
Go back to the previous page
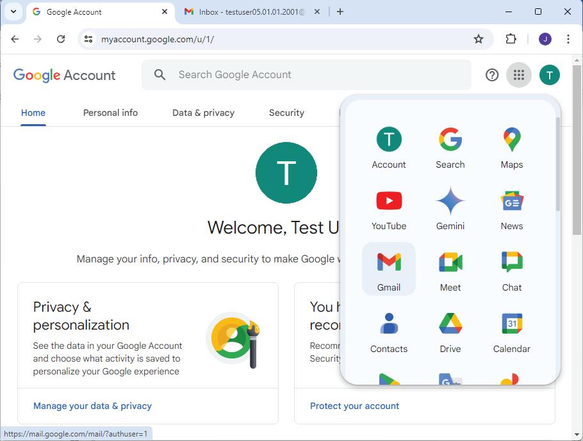[15, 39]
